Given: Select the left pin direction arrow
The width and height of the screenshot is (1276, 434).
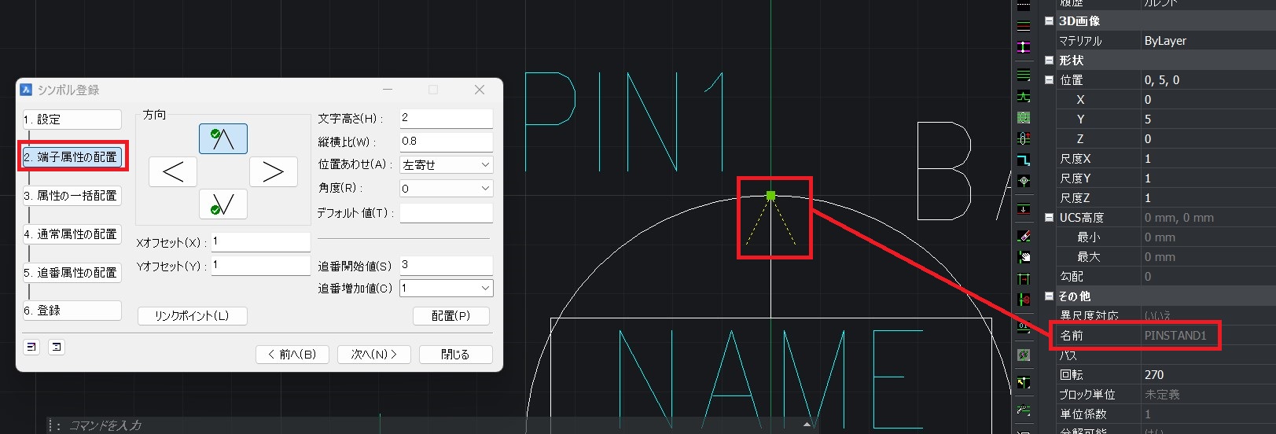Looking at the screenshot, I should [173, 171].
